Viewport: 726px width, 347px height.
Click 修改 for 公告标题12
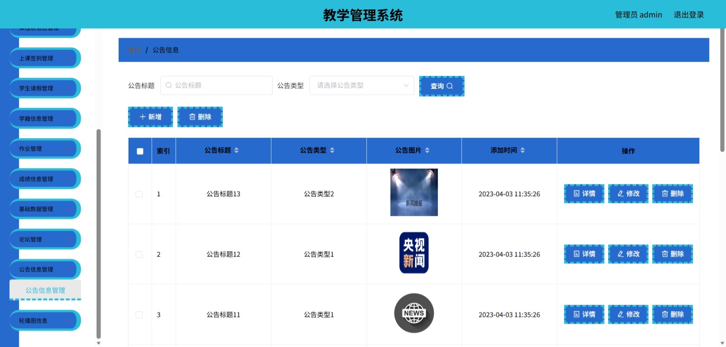[x=628, y=254]
